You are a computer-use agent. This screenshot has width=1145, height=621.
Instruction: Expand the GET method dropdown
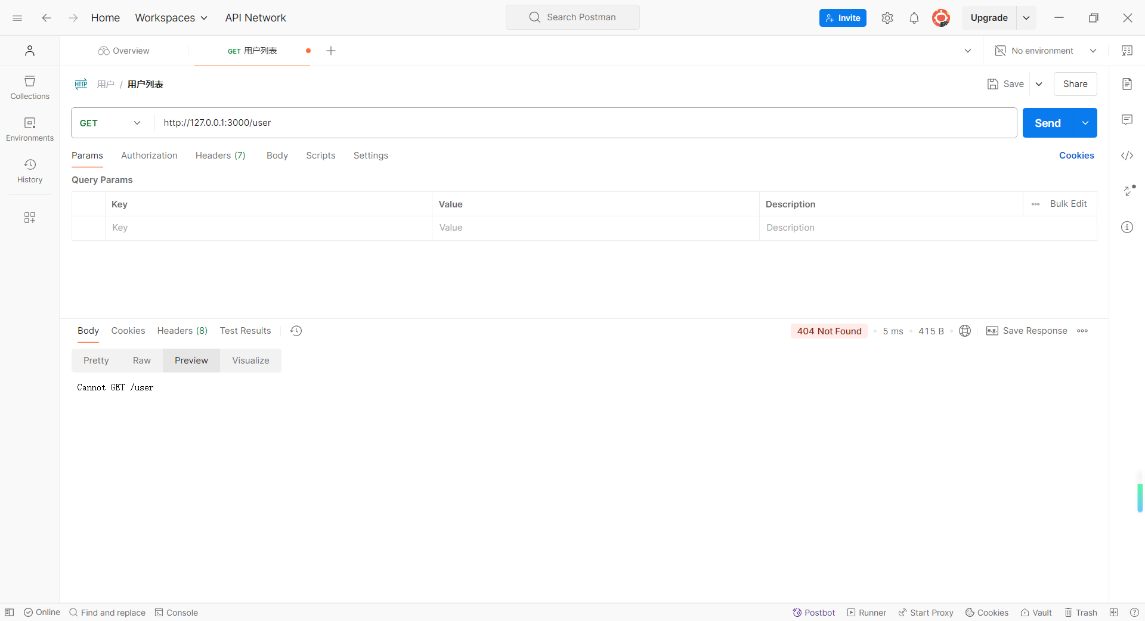click(x=111, y=123)
